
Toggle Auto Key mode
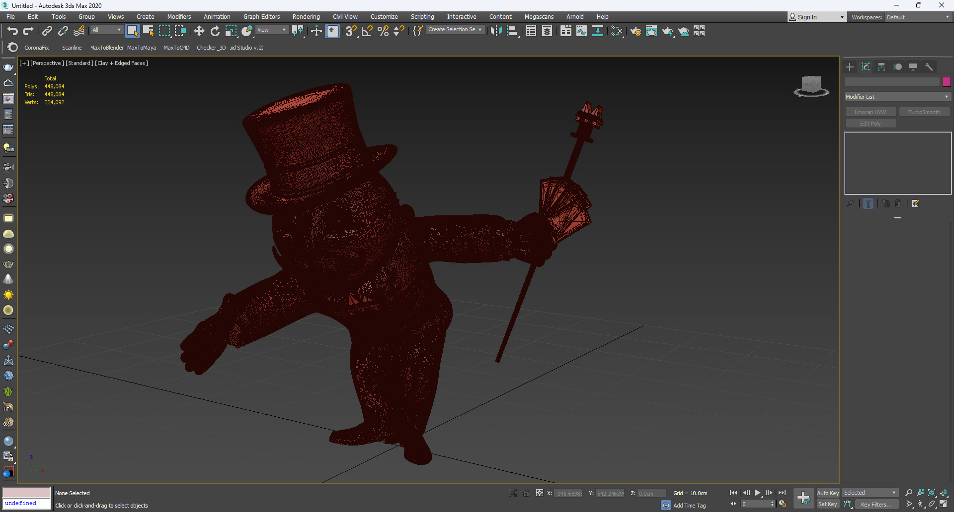(x=828, y=493)
